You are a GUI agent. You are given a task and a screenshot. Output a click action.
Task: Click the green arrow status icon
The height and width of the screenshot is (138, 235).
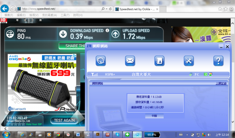point(205,74)
